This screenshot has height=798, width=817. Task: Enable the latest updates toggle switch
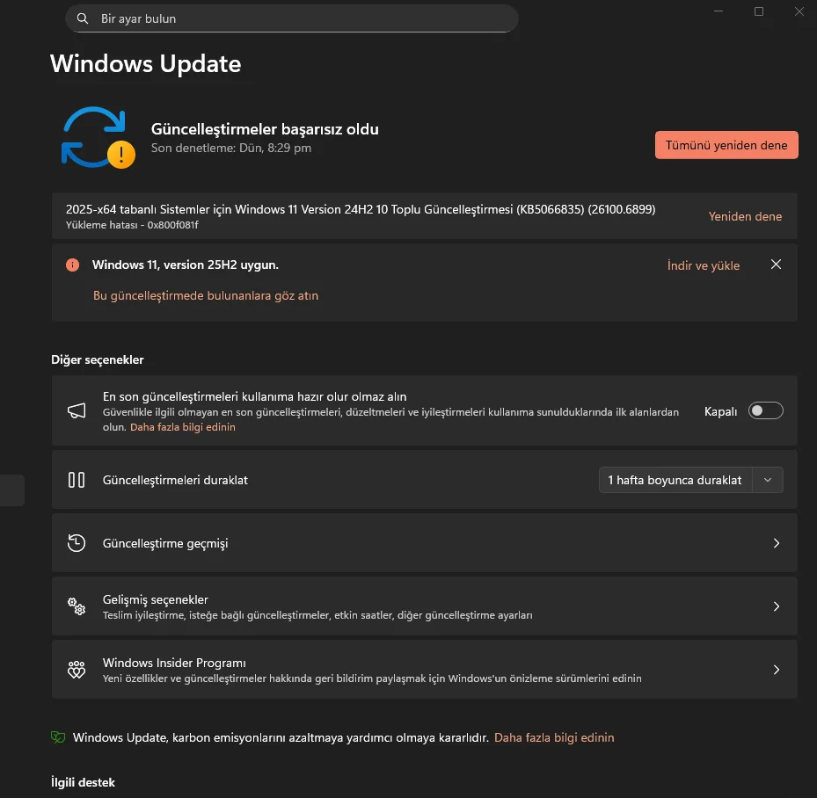pos(765,411)
